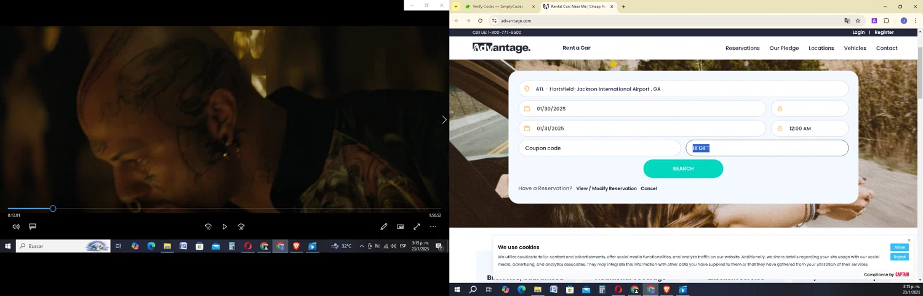Open subtitles and captions menu in video player
This screenshot has height=296, width=923.
pos(33,226)
